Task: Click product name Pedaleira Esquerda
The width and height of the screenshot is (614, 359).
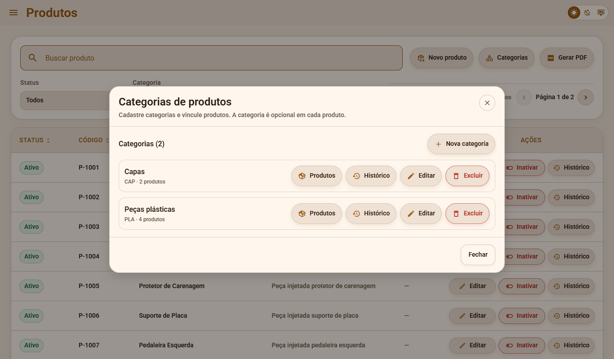Action: pyautogui.click(x=166, y=346)
